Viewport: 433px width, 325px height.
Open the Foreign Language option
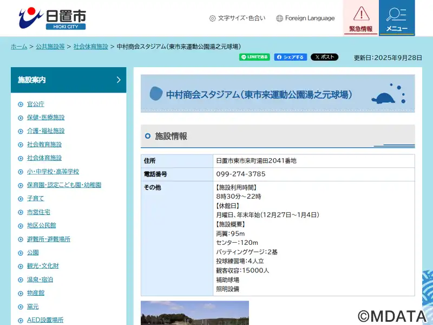coord(305,18)
